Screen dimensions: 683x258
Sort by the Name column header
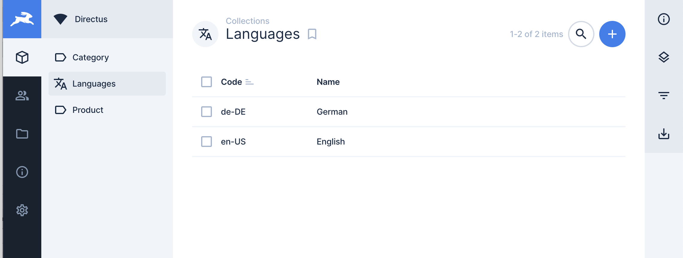tap(328, 82)
